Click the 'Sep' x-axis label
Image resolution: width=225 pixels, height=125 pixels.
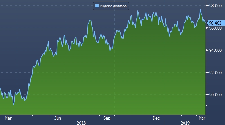tap(107, 118)
